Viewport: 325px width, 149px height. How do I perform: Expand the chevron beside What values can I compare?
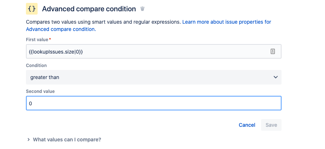28,140
